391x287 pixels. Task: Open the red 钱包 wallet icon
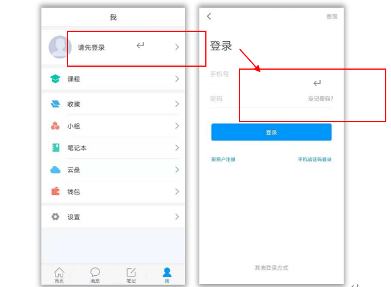[56, 191]
